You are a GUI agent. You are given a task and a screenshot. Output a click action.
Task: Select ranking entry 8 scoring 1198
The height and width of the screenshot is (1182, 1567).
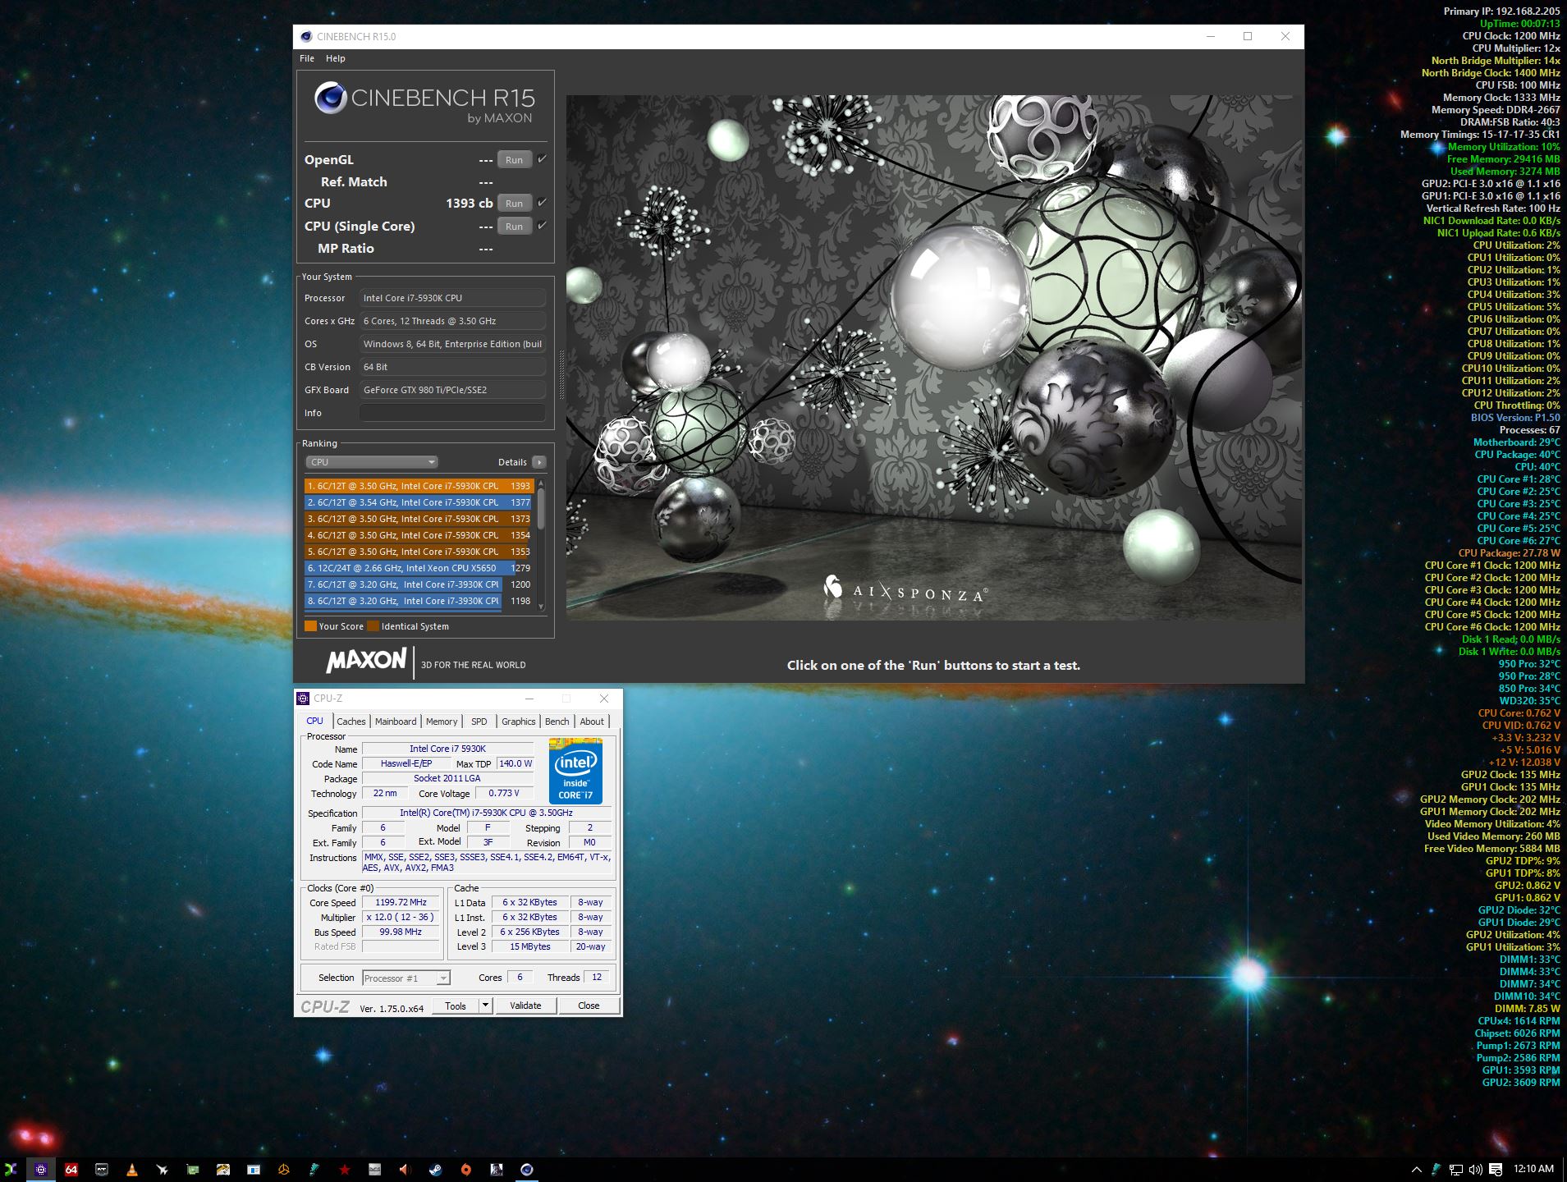tap(419, 601)
